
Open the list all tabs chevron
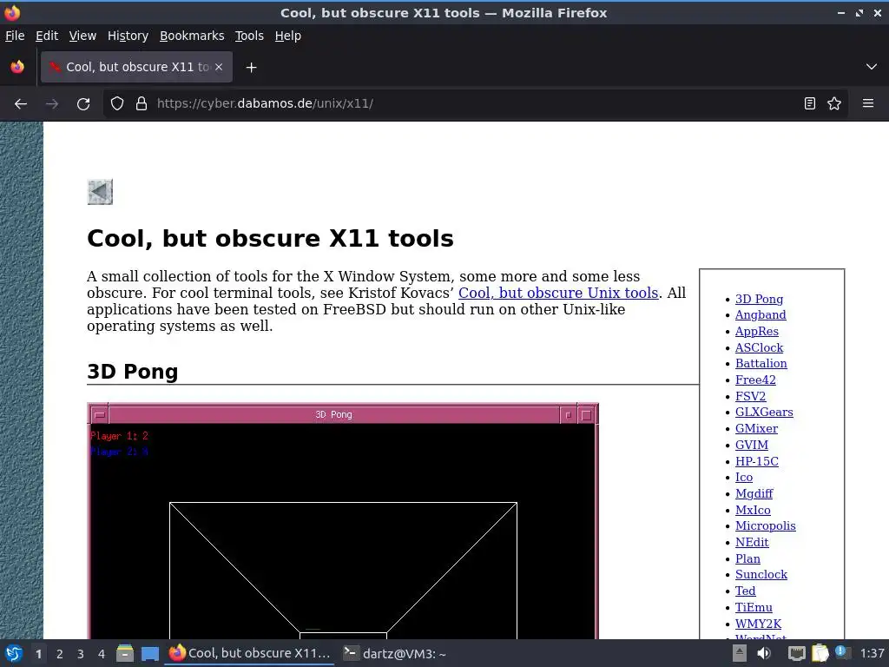[872, 67]
